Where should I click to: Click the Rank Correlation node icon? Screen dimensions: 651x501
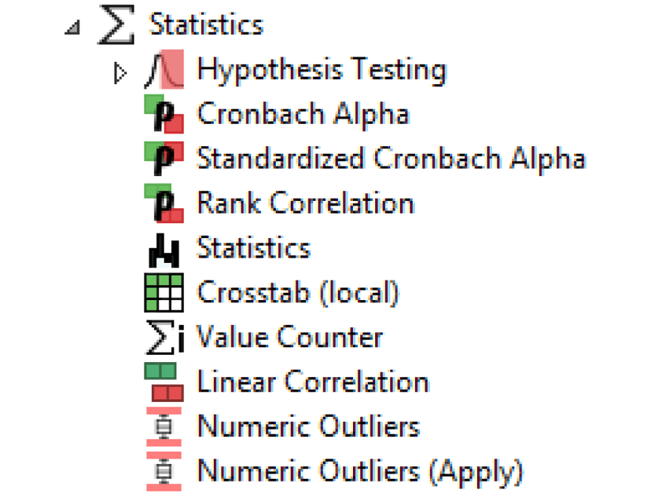click(x=164, y=204)
